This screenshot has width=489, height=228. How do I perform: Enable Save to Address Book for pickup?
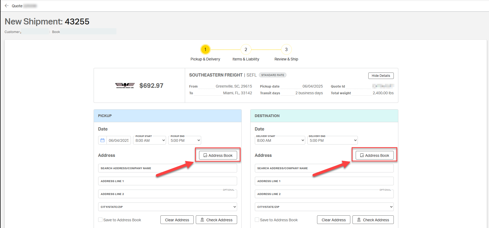(100, 220)
